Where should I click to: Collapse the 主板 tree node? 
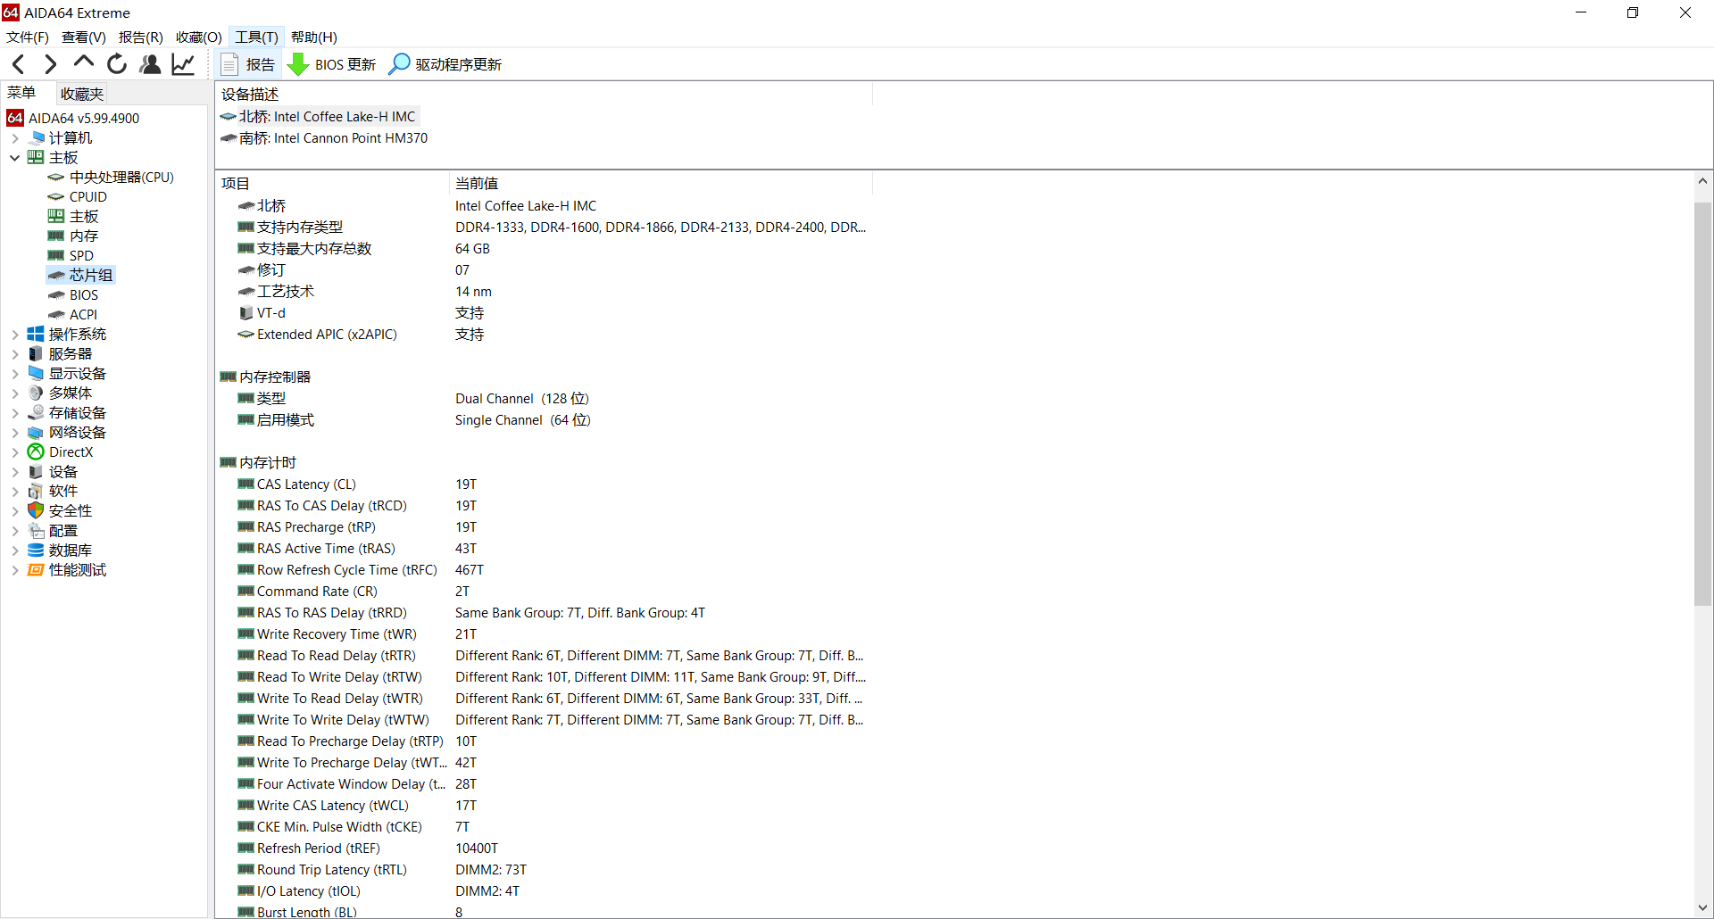[14, 158]
